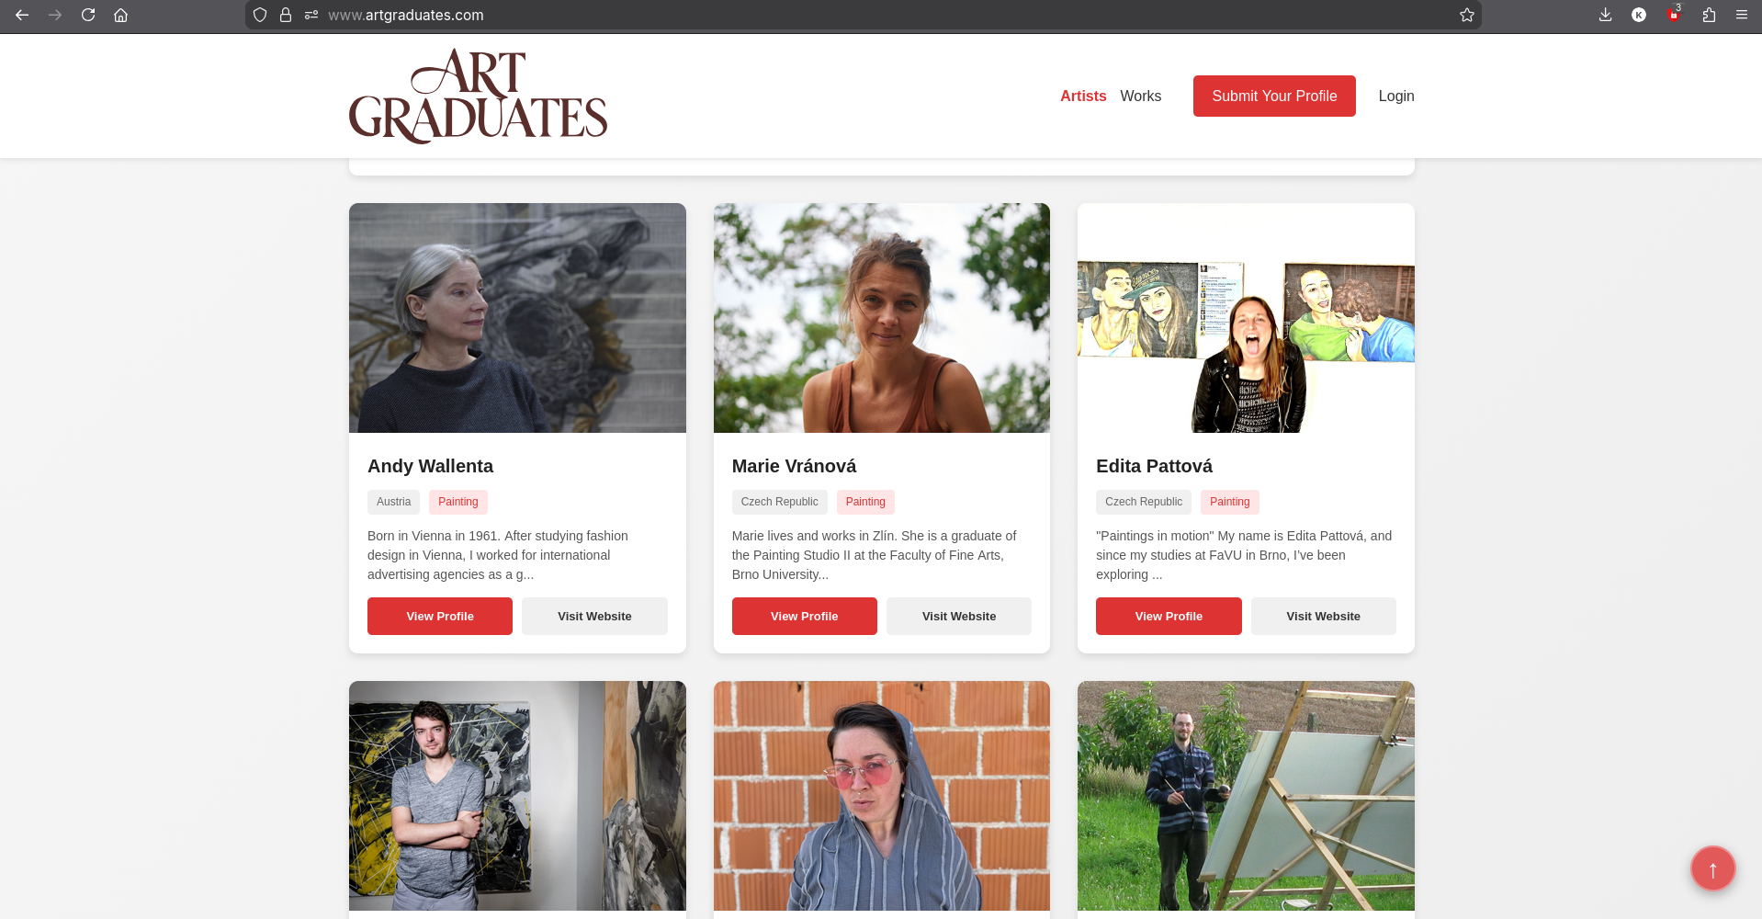This screenshot has width=1762, height=919.
Task: Open the Artists navigation item
Action: click(1083, 96)
